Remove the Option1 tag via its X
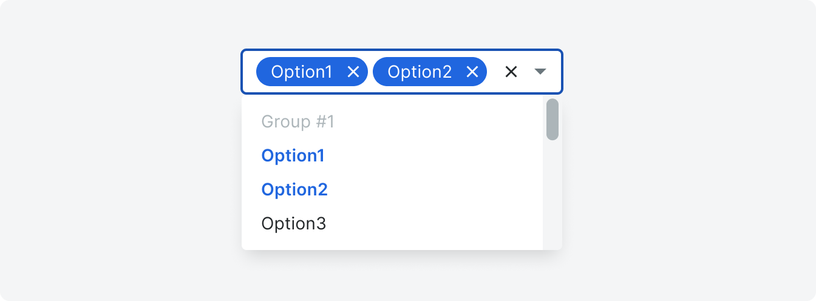816x301 pixels. tap(353, 72)
